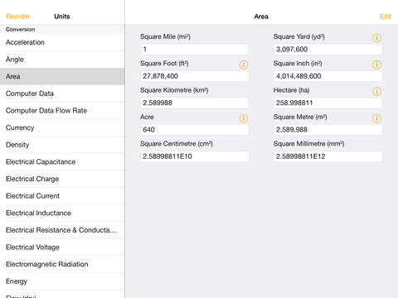Select the Angle category
The height and width of the screenshot is (298, 398).
(x=62, y=60)
